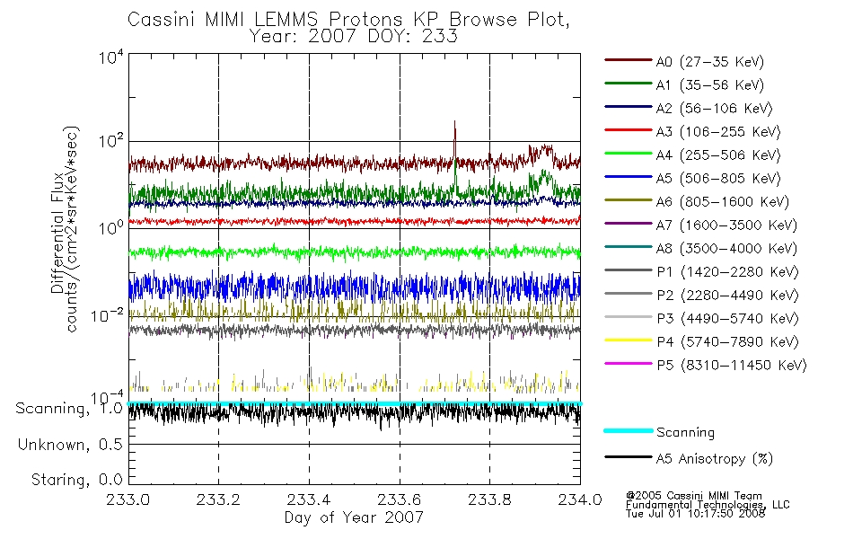853x539 pixels.
Task: Click the 233.8 x-axis tick label
Action: [489, 499]
